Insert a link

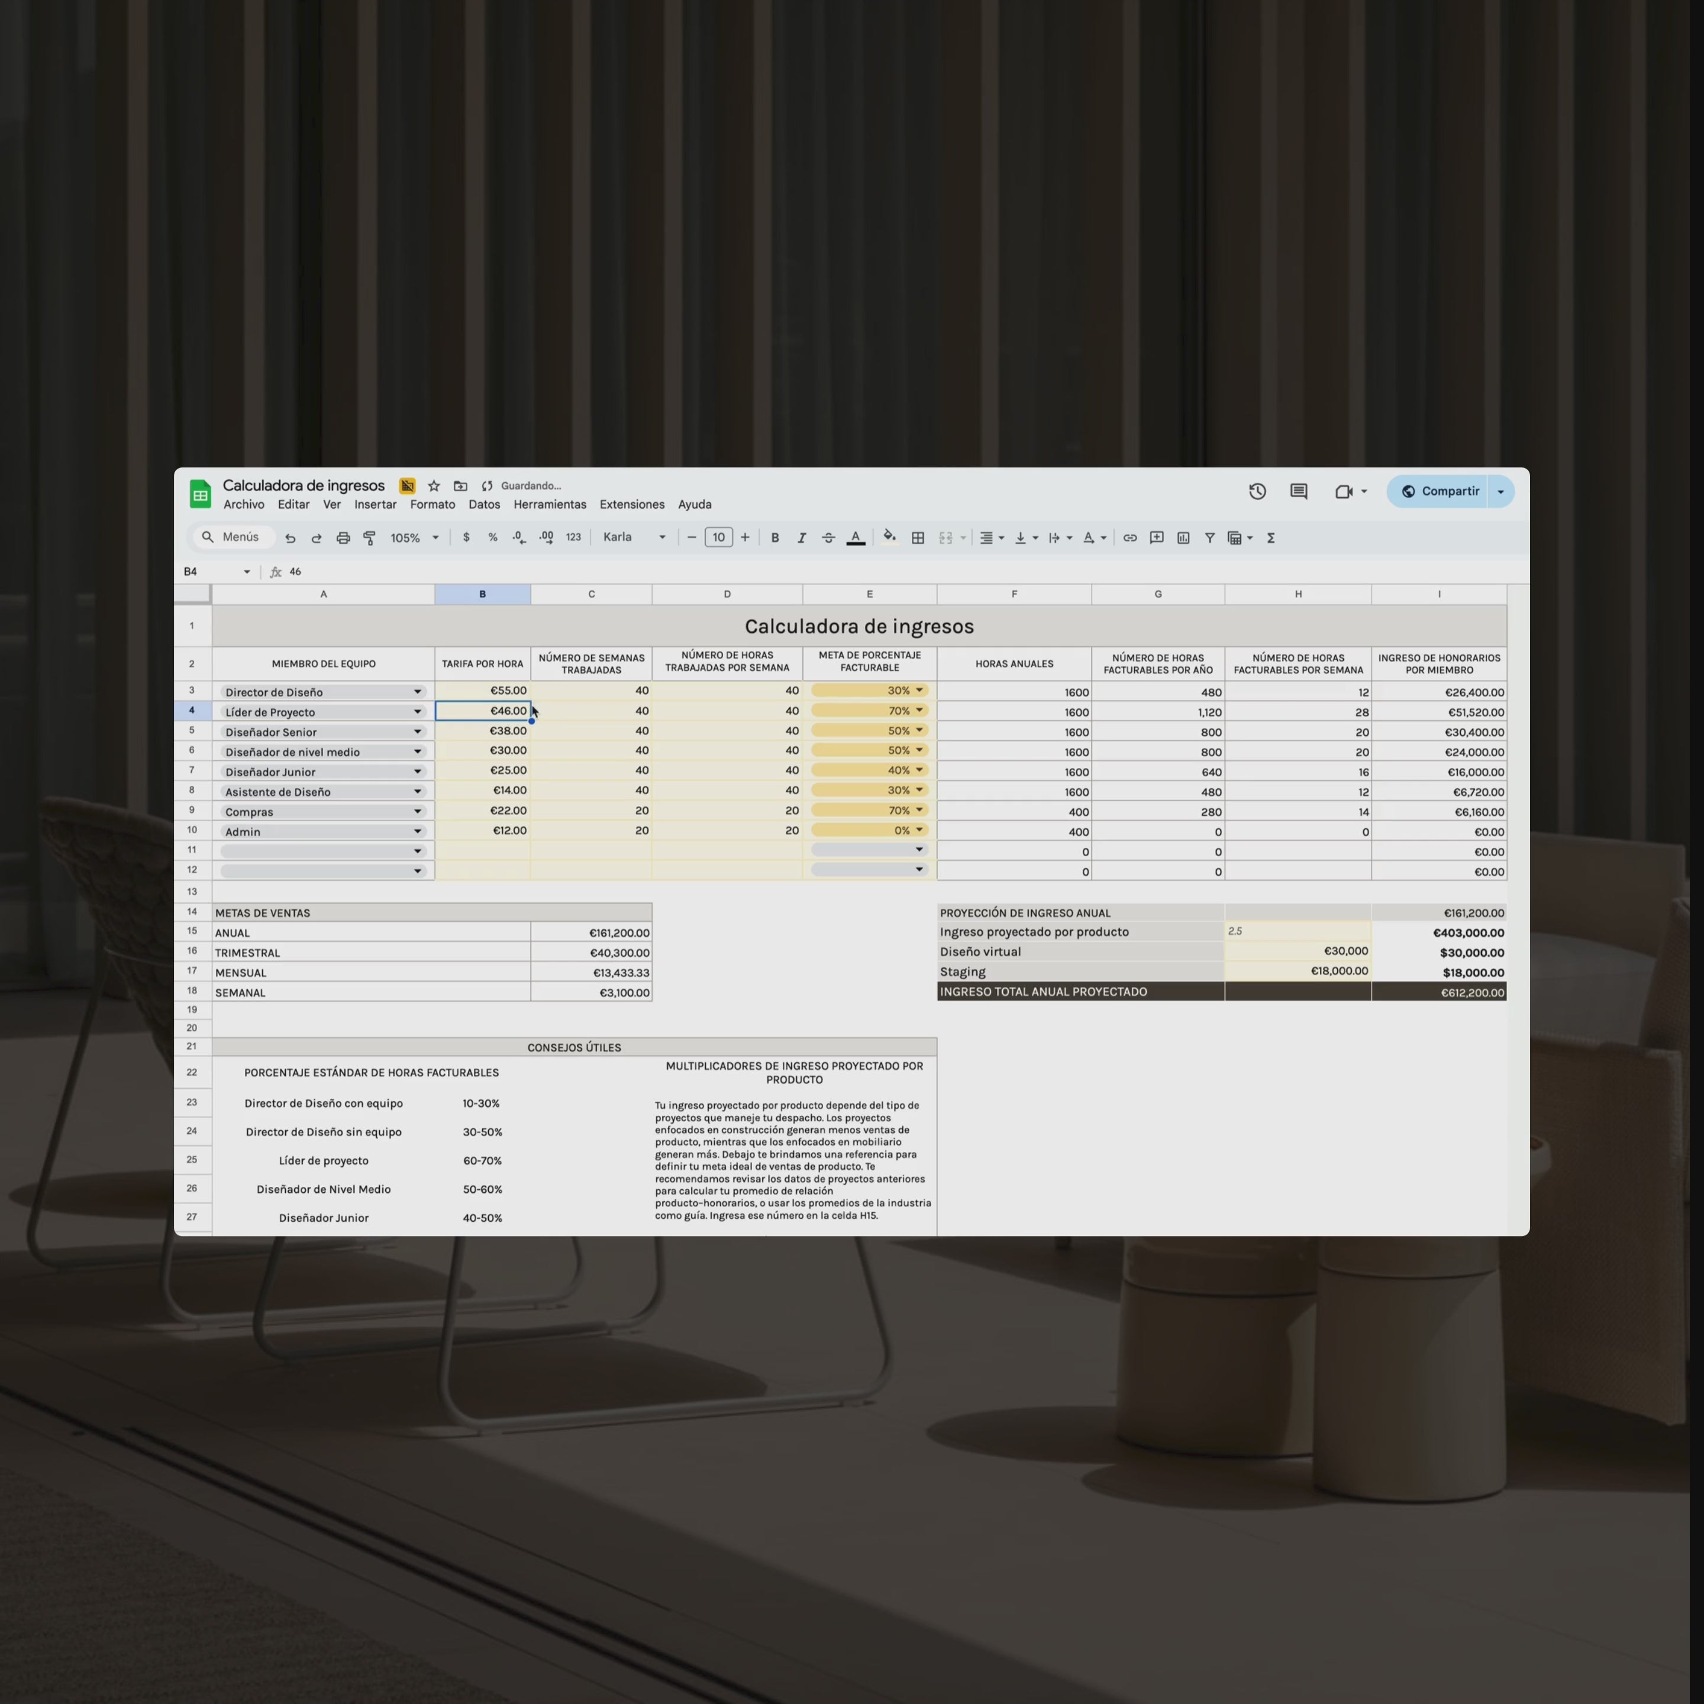point(1130,537)
